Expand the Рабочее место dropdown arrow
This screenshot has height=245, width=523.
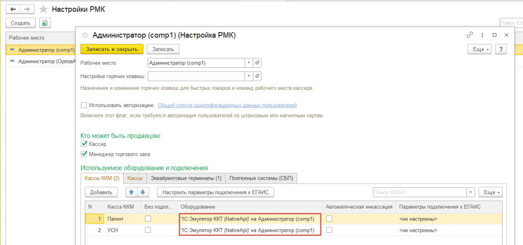tap(249, 62)
